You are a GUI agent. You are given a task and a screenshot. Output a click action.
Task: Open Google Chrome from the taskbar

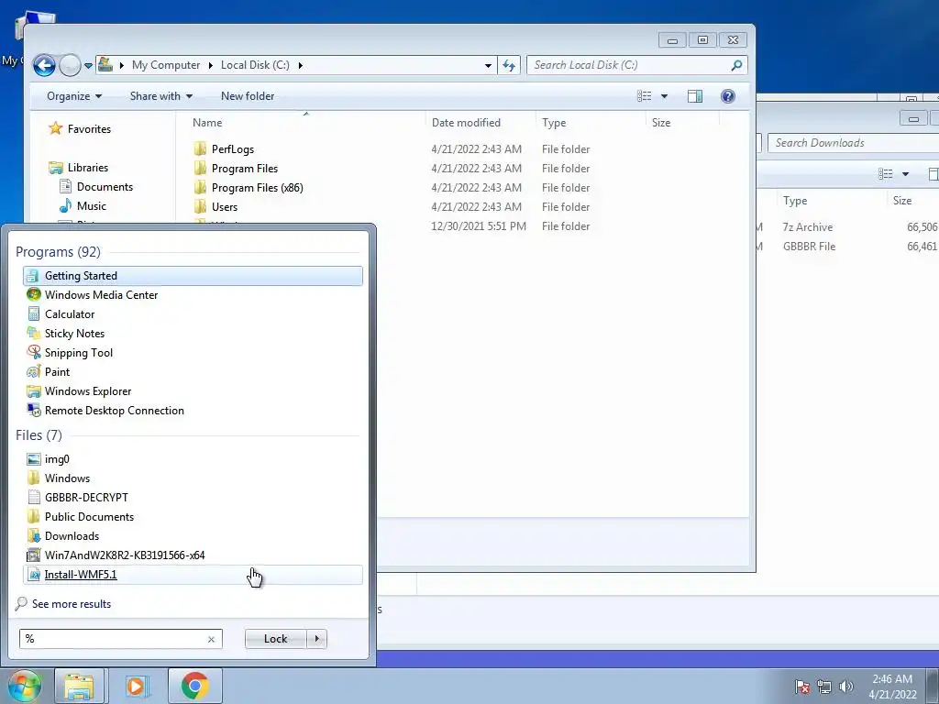pyautogui.click(x=194, y=686)
